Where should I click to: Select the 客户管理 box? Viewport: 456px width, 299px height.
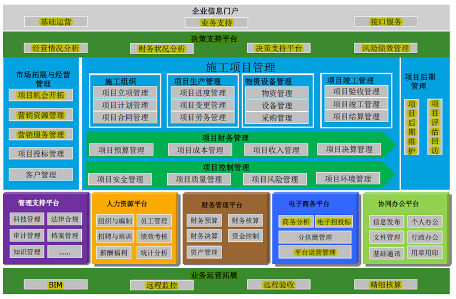coord(41,175)
